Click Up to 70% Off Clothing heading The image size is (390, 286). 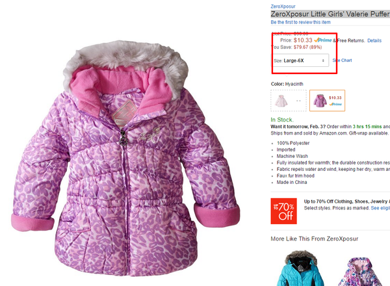(x=347, y=201)
